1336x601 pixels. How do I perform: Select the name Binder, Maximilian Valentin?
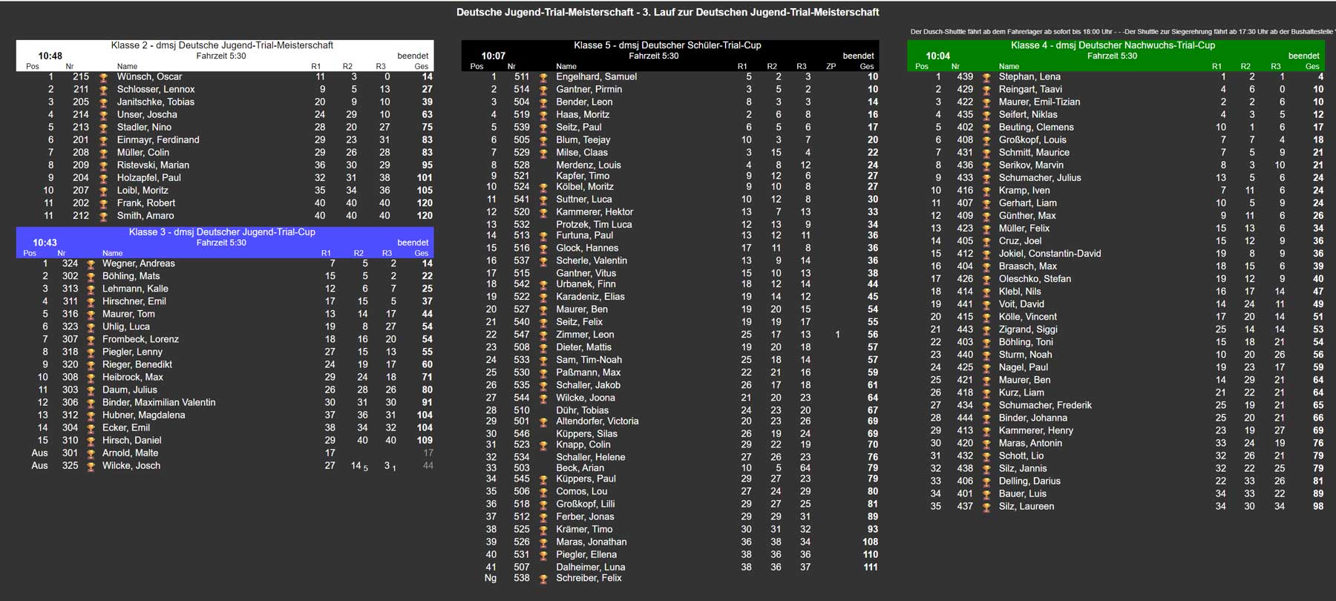pyautogui.click(x=159, y=402)
